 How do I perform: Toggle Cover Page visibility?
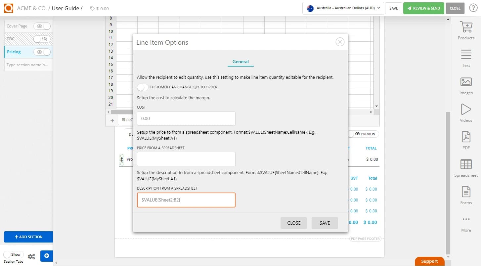click(42, 26)
